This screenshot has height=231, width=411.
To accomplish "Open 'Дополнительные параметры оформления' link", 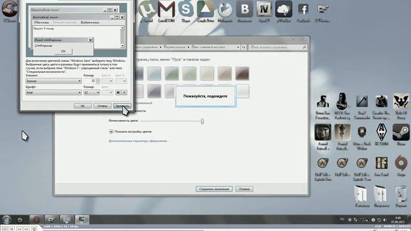I will pyautogui.click(x=139, y=141).
